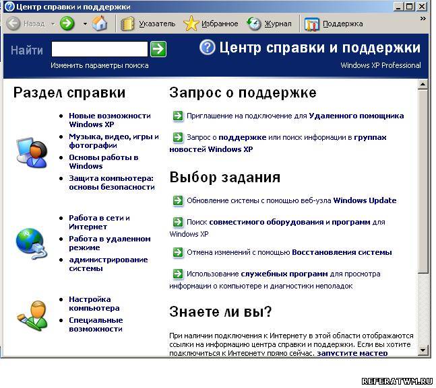Click arrow icon beside Запрос о поддержке
This screenshot has height=388, width=436.
click(x=178, y=137)
